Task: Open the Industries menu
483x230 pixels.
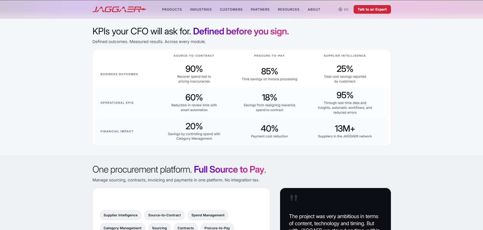Action: [201, 9]
